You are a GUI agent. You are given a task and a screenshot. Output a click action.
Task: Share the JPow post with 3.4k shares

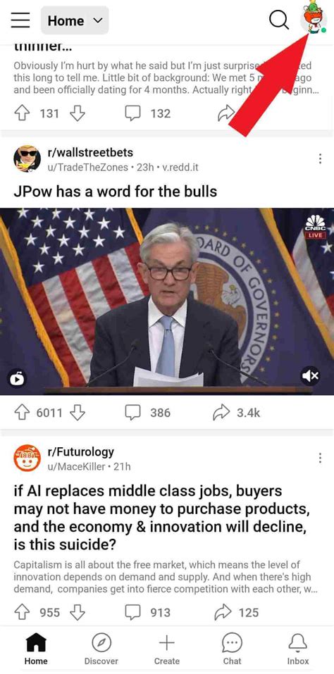click(237, 413)
